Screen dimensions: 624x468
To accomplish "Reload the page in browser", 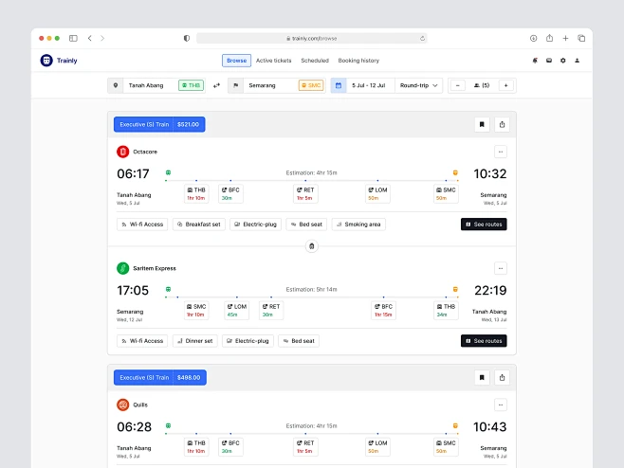I will (422, 38).
